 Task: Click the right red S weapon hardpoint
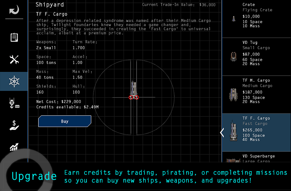click(137, 97)
